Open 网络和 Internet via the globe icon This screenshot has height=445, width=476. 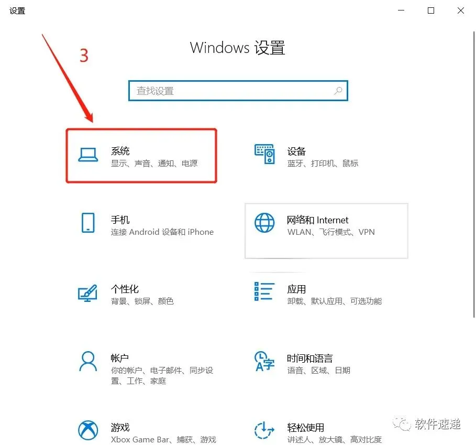pyautogui.click(x=264, y=222)
